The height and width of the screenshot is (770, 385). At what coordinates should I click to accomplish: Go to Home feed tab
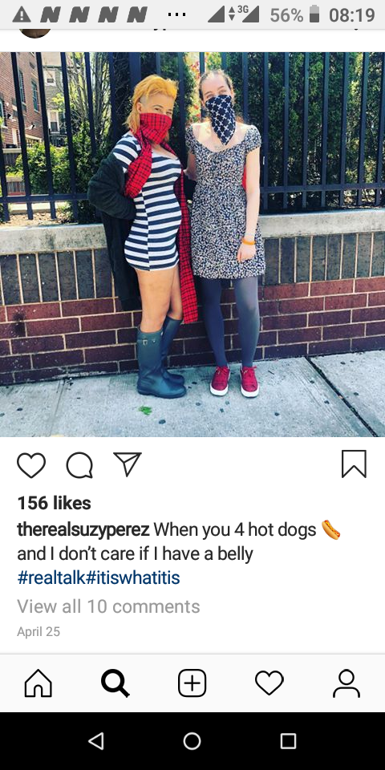38,683
